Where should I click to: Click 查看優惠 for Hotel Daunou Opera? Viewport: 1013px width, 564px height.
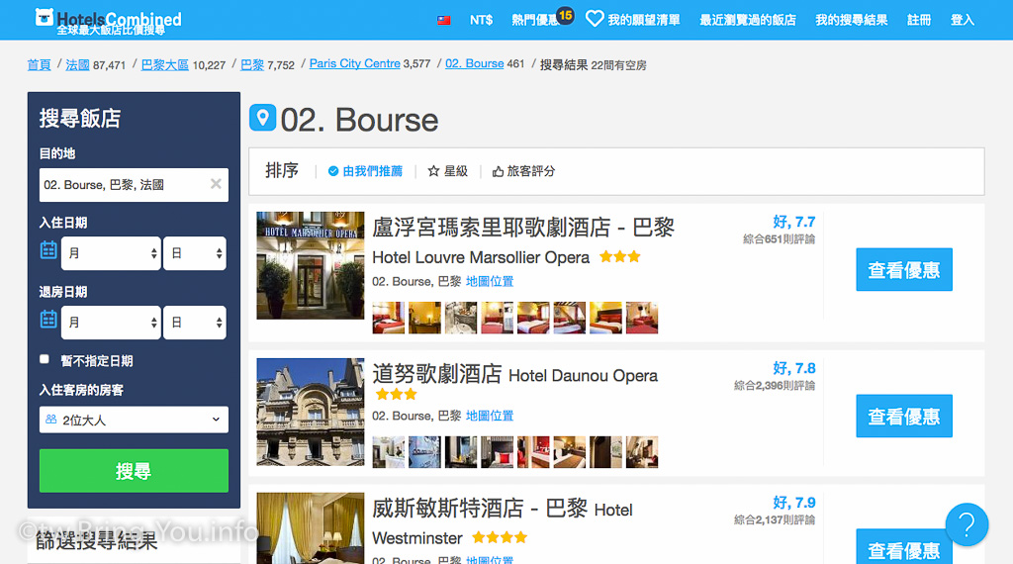click(904, 416)
